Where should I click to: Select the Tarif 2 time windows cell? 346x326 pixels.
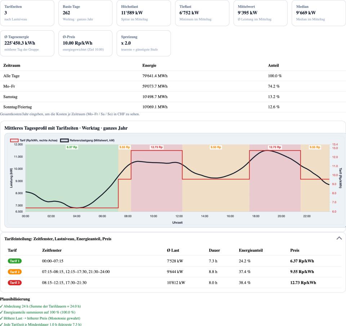tap(76, 272)
